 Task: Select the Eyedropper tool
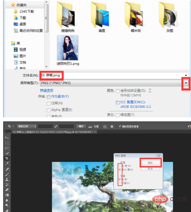tap(7, 163)
